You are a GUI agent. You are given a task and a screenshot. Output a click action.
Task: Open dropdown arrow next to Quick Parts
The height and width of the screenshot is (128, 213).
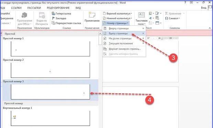point(153,13)
